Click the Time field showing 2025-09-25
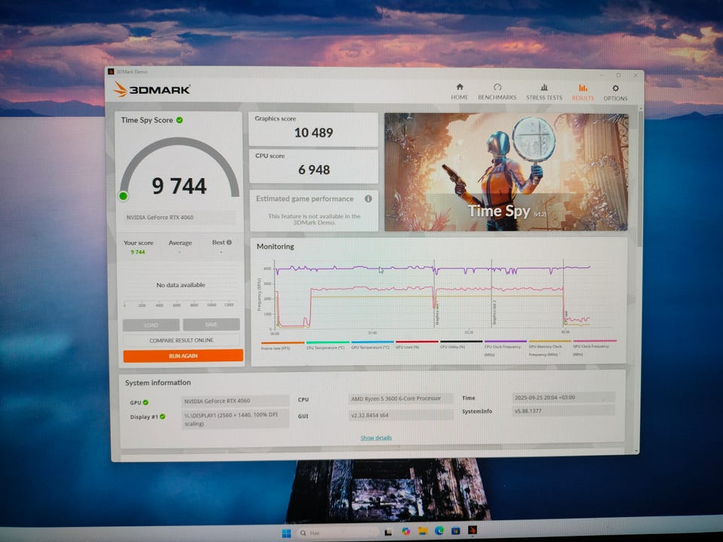The height and width of the screenshot is (542, 723). pyautogui.click(x=563, y=397)
